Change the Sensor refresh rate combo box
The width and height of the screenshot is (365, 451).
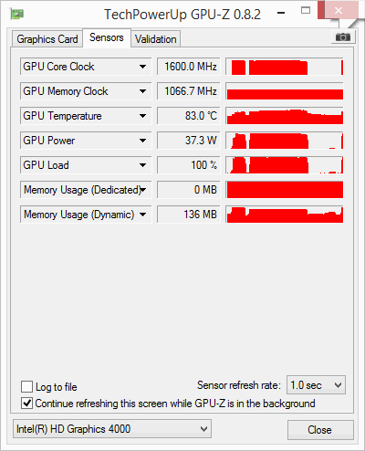[x=316, y=385]
